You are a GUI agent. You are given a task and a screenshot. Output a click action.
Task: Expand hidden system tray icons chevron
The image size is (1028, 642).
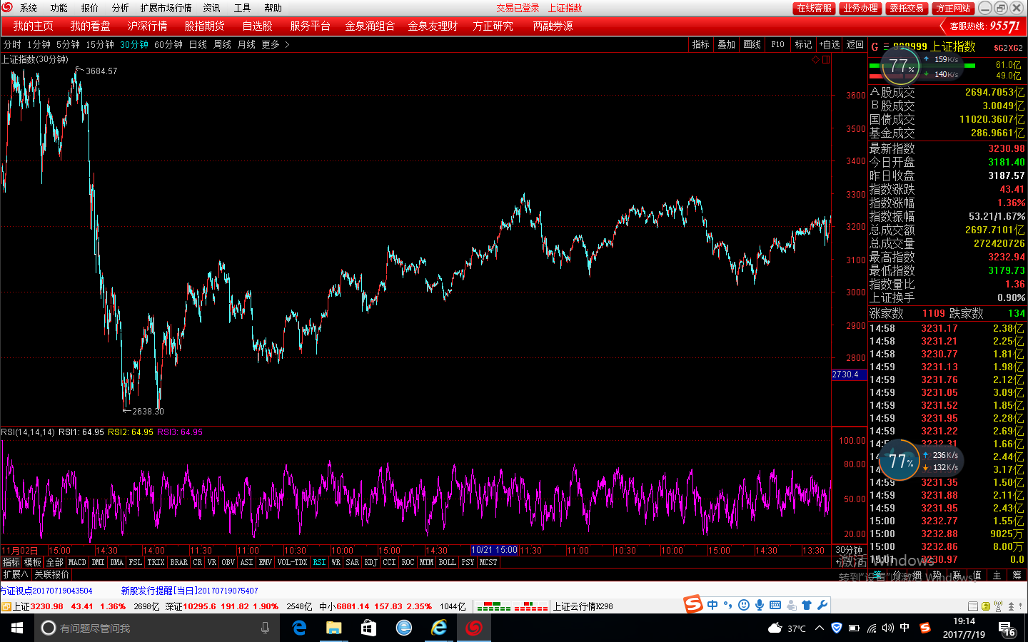pos(820,628)
